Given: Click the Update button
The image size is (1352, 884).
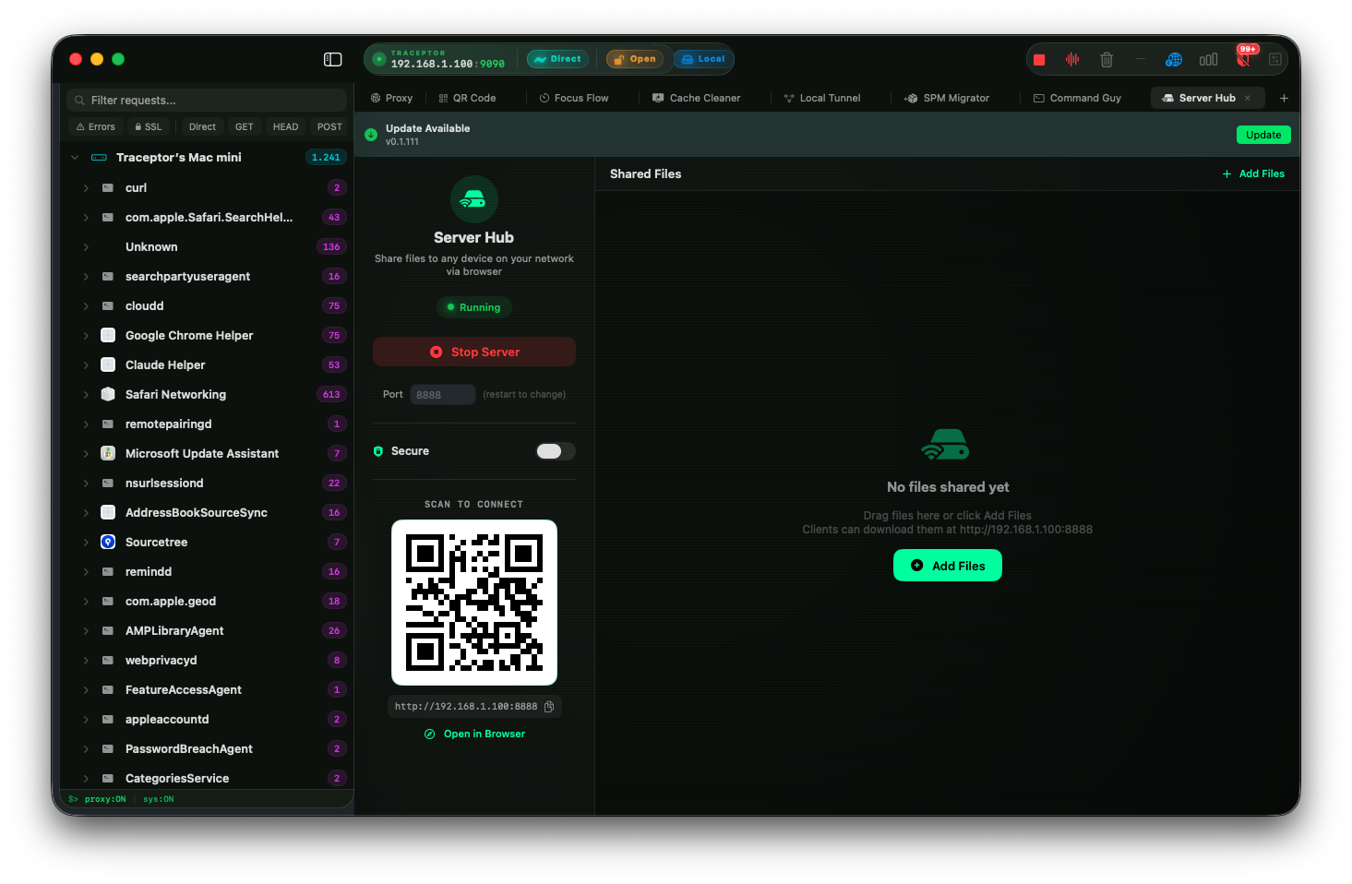Looking at the screenshot, I should click(1263, 135).
